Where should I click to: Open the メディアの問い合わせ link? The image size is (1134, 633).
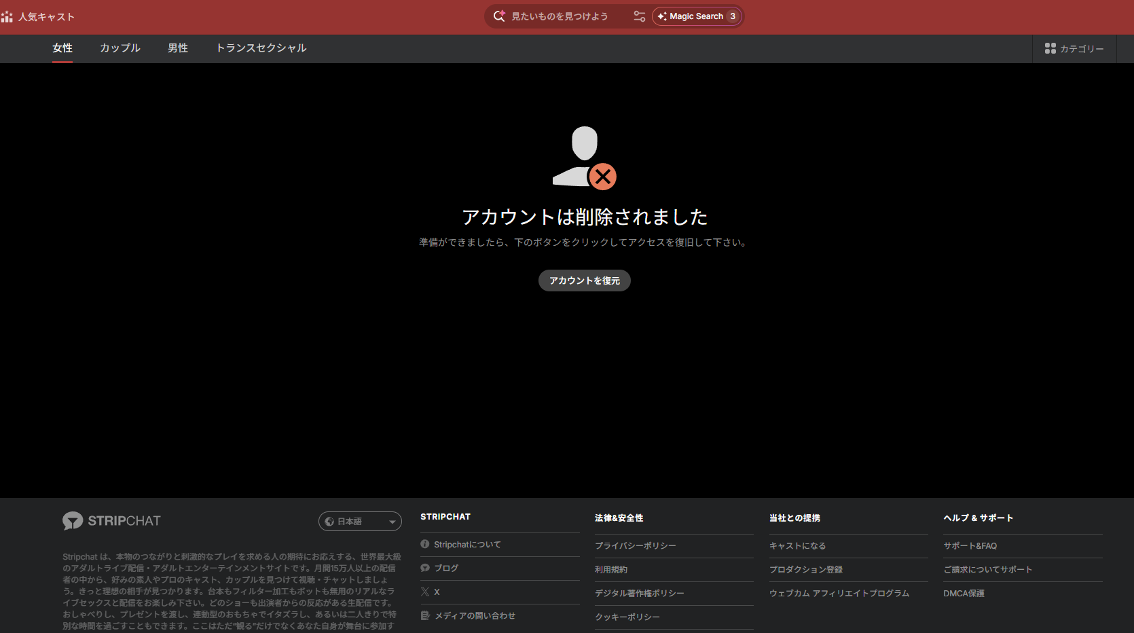click(475, 616)
